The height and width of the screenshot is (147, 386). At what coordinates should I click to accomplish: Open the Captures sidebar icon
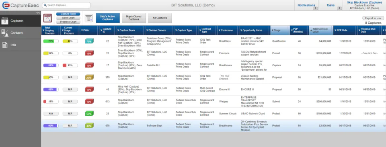pyautogui.click(x=5, y=21)
